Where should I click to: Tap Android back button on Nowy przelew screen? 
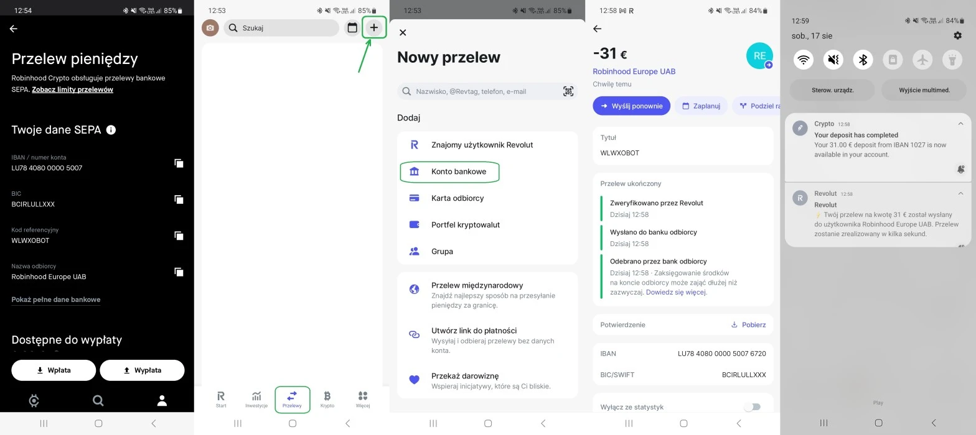click(543, 423)
